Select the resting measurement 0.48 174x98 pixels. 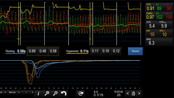pos(43,51)
